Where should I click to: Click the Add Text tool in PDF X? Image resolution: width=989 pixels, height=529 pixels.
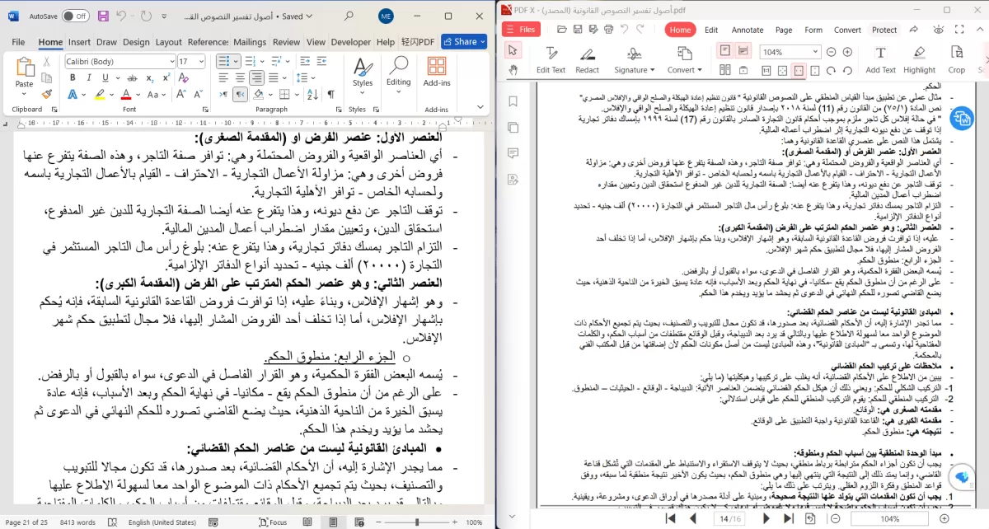pyautogui.click(x=880, y=59)
